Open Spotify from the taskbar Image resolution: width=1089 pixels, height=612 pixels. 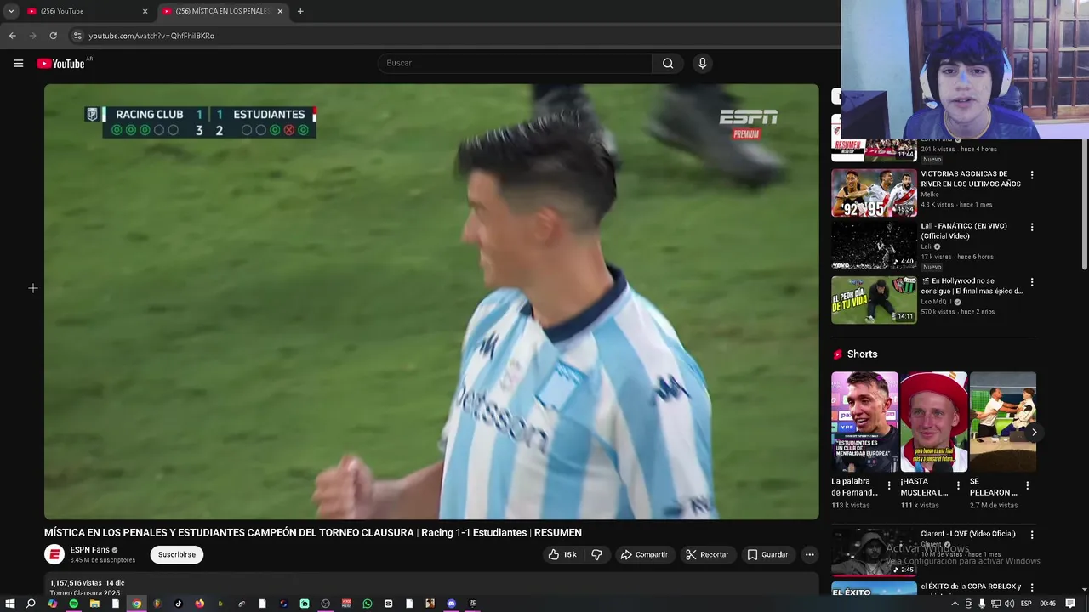pyautogui.click(x=73, y=603)
